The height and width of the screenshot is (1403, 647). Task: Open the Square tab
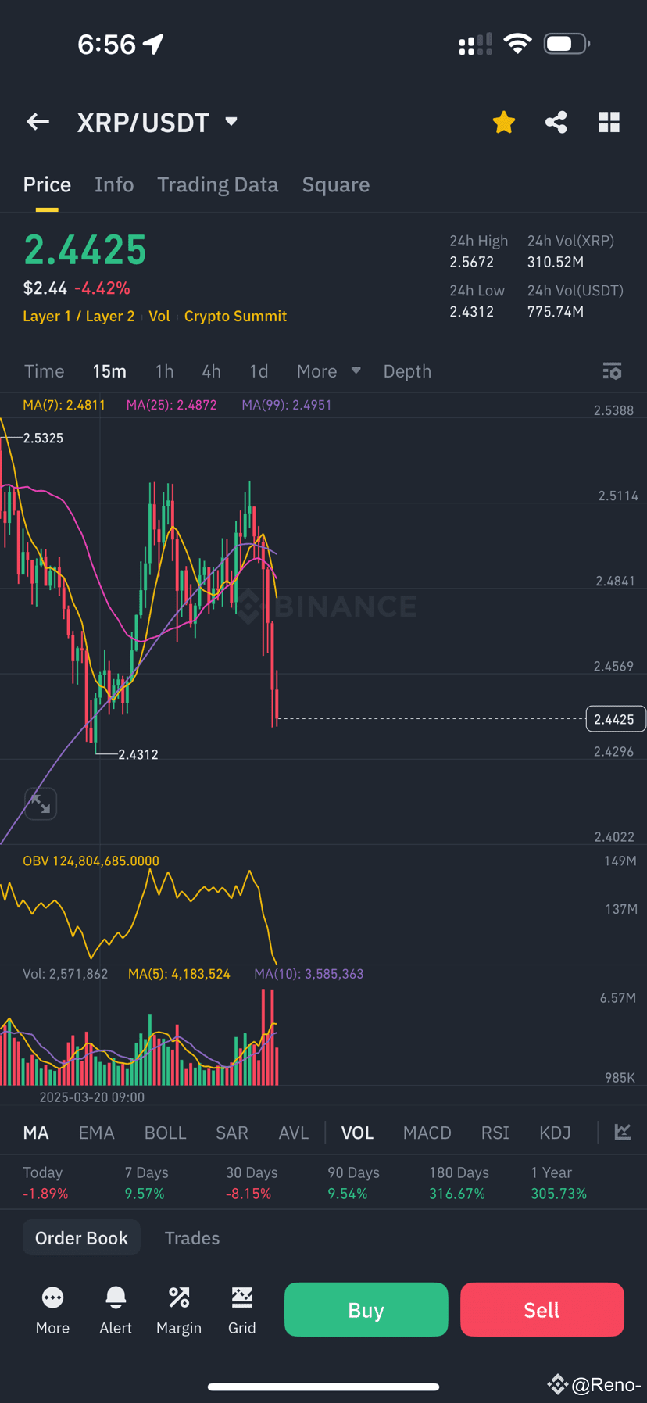[x=336, y=184]
